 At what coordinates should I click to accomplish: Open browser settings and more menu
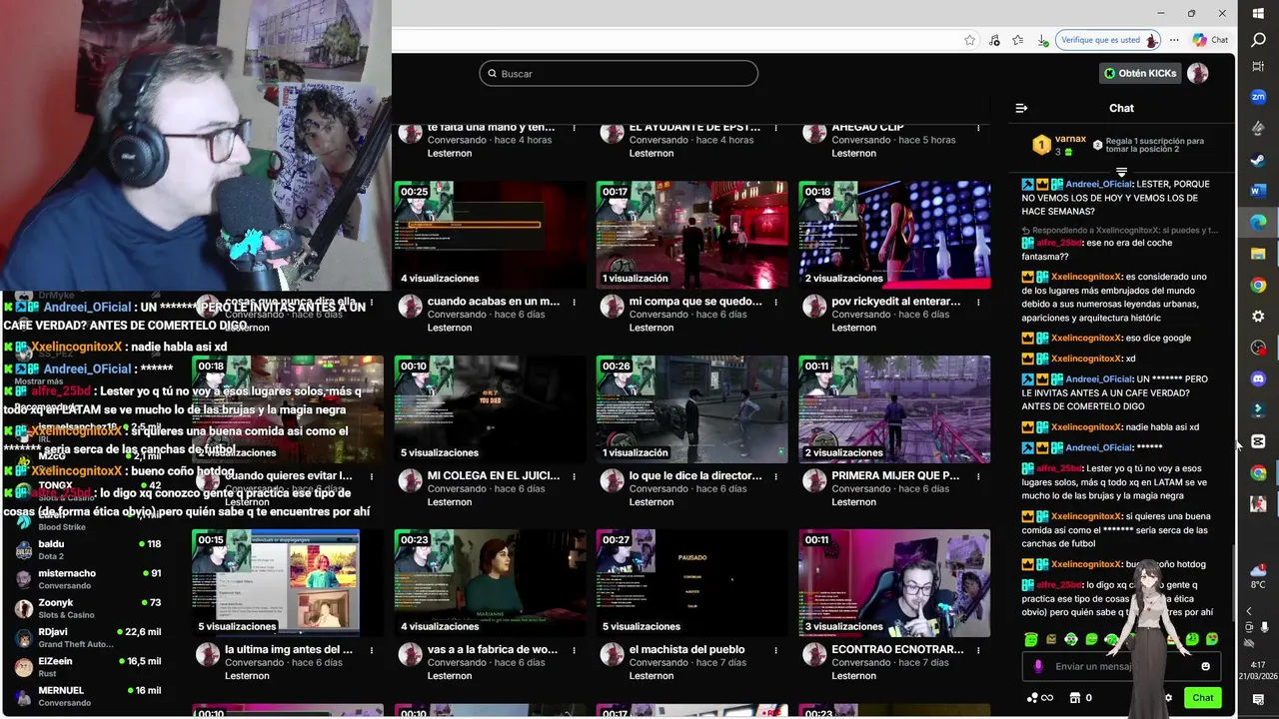point(1173,40)
